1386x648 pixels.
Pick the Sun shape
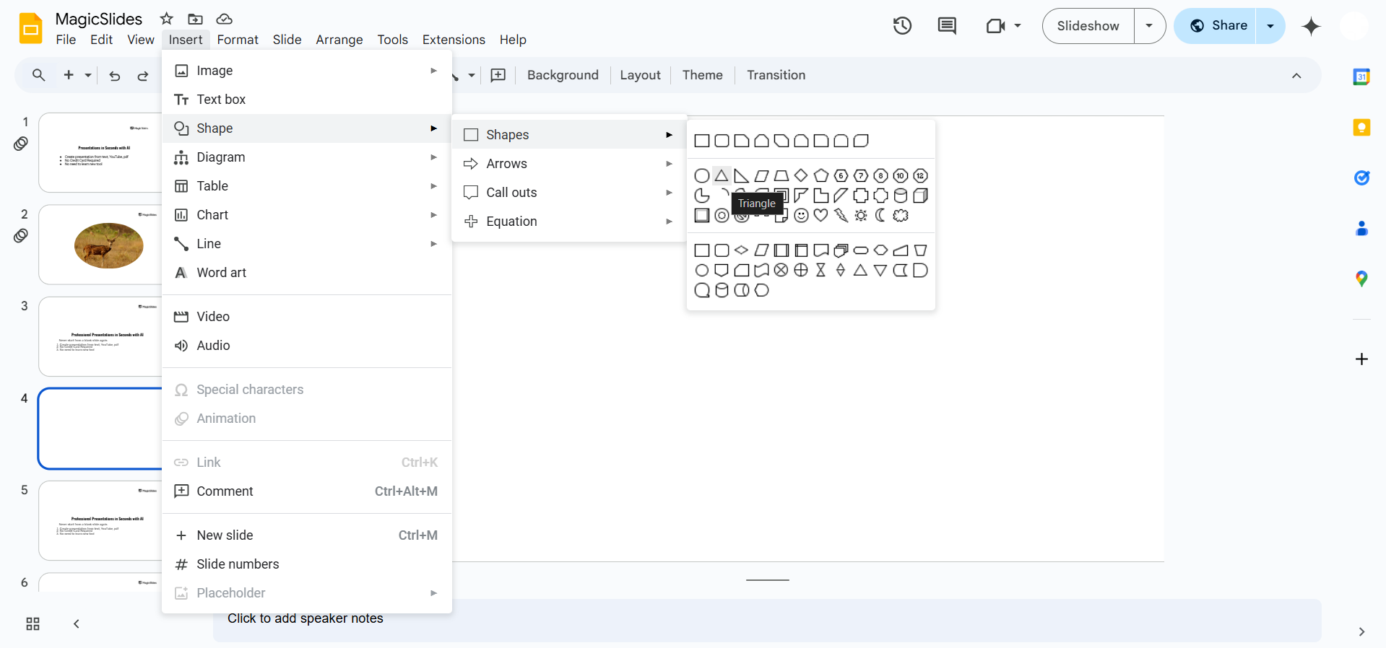(x=861, y=216)
